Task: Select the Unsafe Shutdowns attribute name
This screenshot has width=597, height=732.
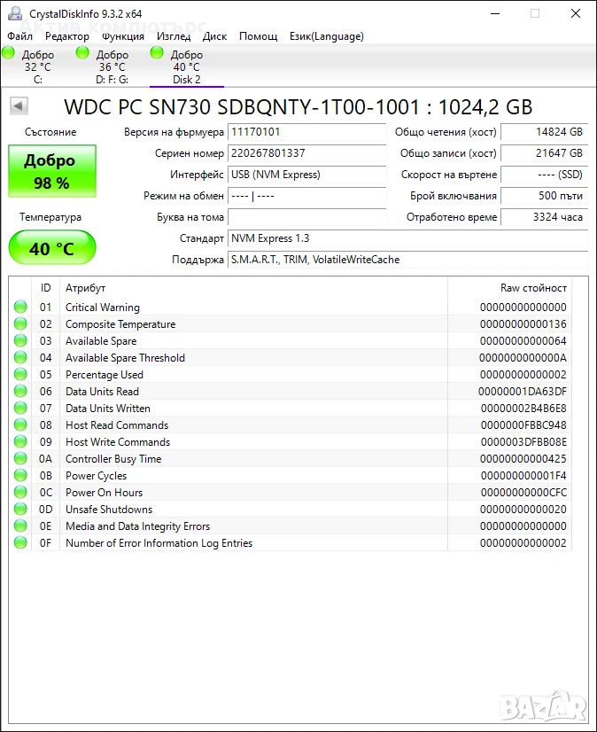Action: 109,509
